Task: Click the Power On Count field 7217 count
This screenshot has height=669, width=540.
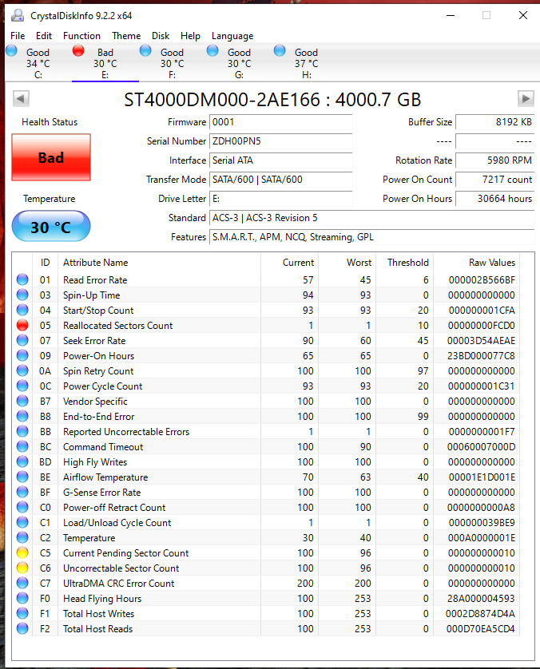Action: tap(494, 180)
